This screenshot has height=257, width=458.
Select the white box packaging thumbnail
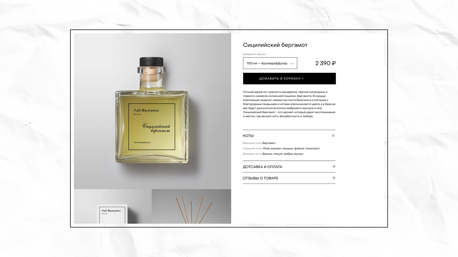coord(113,206)
